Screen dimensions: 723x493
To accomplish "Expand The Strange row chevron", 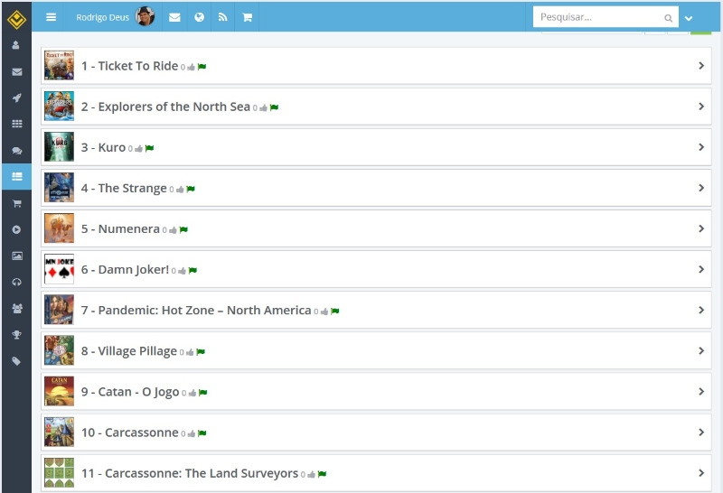I will tap(701, 188).
